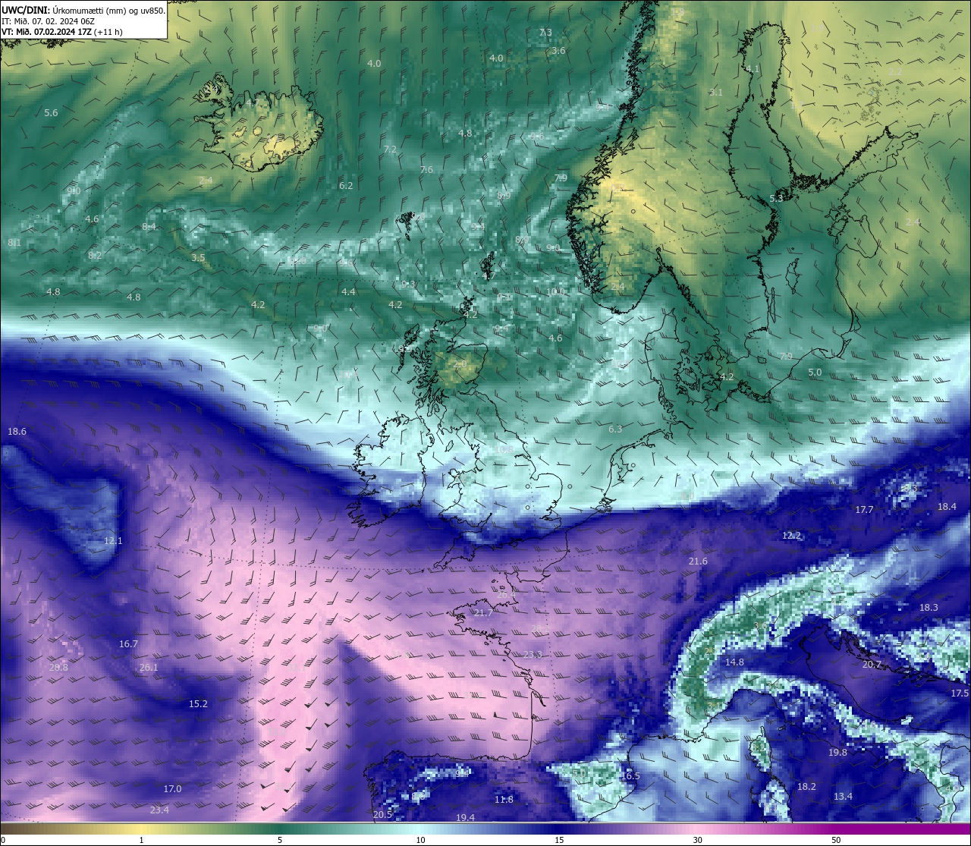
Task: Click the value 17.5 on the map
Action: (960, 693)
